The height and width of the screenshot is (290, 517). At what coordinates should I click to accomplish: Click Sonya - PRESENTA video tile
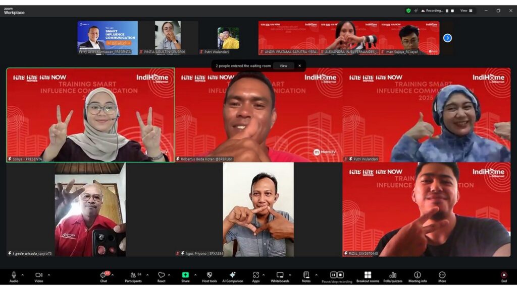click(x=90, y=115)
